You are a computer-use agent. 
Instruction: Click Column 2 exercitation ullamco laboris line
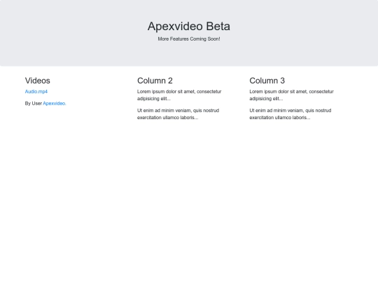coord(168,117)
